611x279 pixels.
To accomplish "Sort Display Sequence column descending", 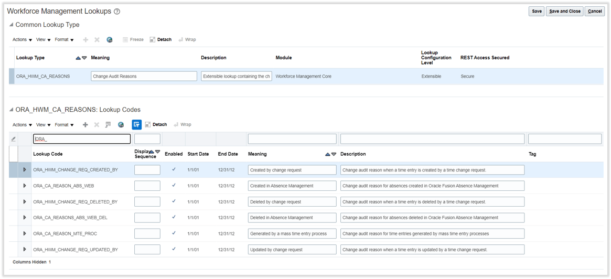I will (x=157, y=152).
